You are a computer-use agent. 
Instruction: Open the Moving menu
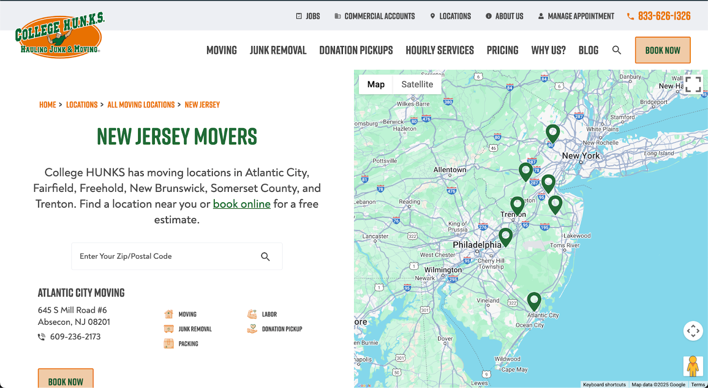222,50
